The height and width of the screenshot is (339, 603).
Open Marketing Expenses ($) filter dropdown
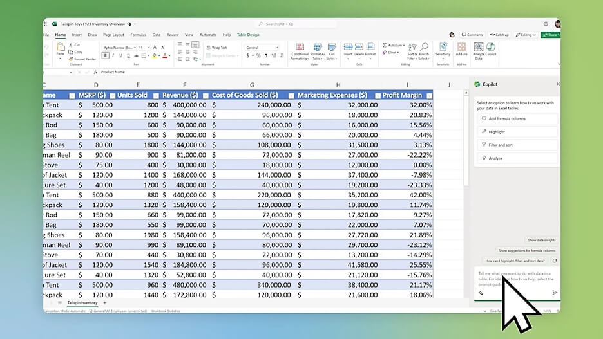coord(378,96)
